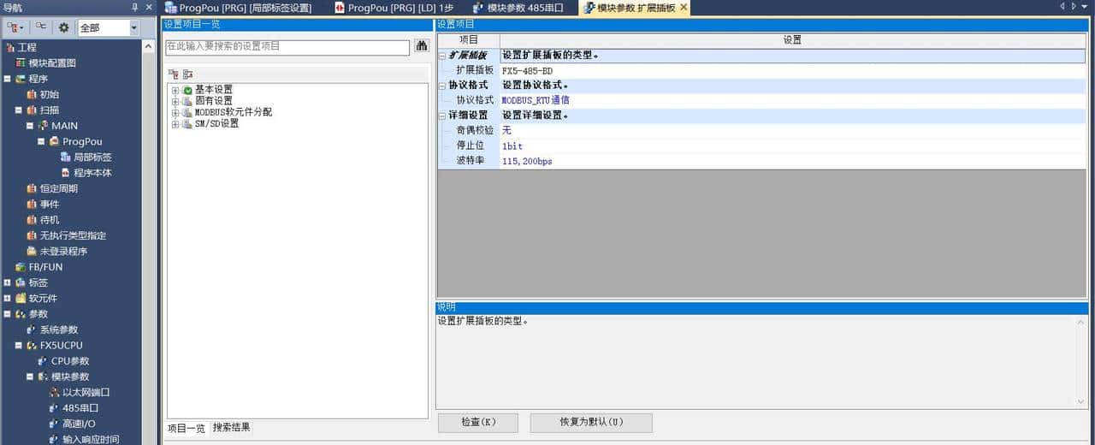Click the 局部标签 icon under ProgPou

click(66, 157)
